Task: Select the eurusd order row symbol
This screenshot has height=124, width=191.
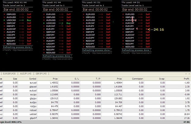Action: [33, 83]
